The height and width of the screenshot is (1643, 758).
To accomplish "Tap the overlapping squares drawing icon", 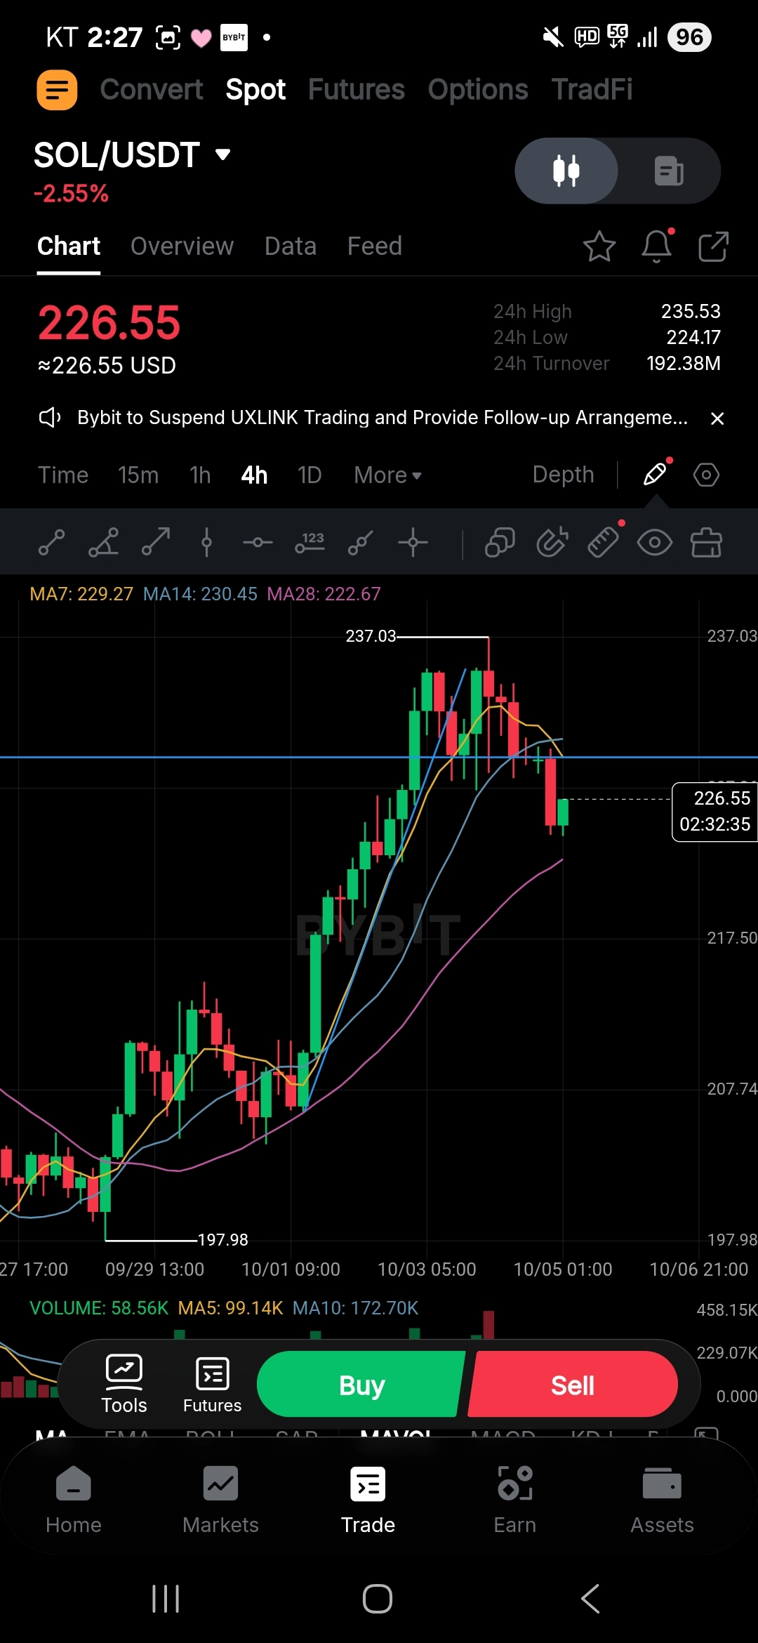I will click(500, 543).
